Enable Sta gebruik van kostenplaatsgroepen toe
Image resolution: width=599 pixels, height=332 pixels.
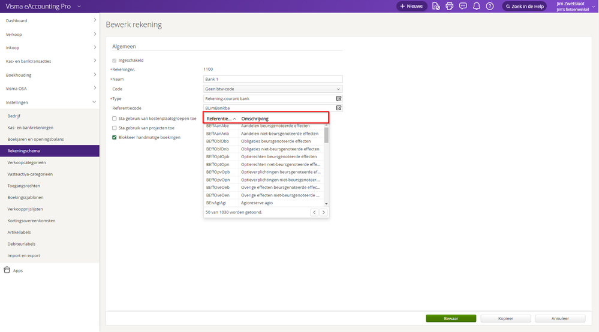coord(114,118)
